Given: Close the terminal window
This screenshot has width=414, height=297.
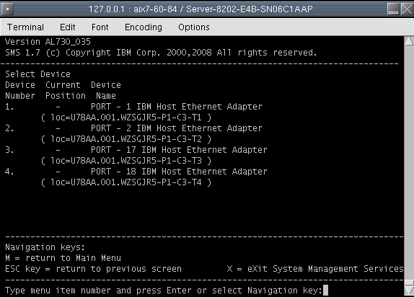Looking at the screenshot, I should click(407, 9).
